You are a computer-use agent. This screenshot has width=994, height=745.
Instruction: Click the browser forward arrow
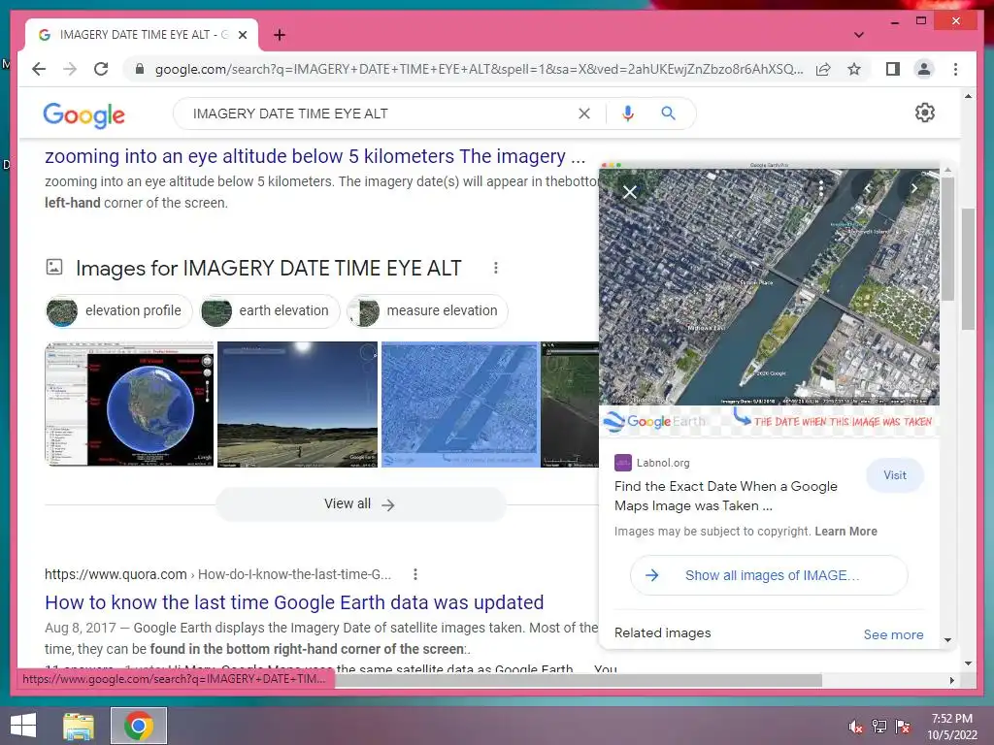(x=70, y=69)
